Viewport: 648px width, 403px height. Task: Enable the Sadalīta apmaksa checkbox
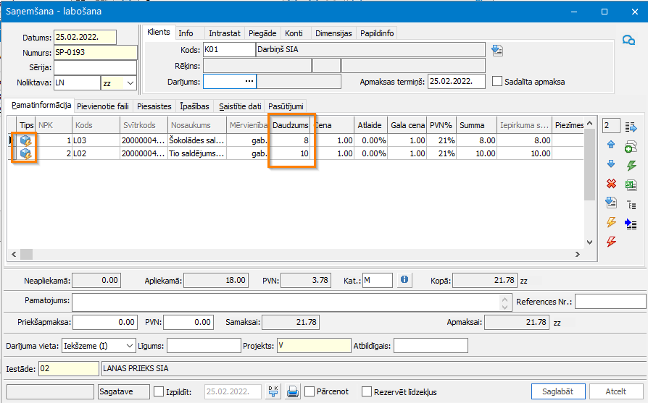[x=497, y=81]
